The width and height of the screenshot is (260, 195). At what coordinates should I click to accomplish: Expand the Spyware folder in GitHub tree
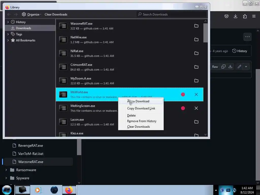6,178
